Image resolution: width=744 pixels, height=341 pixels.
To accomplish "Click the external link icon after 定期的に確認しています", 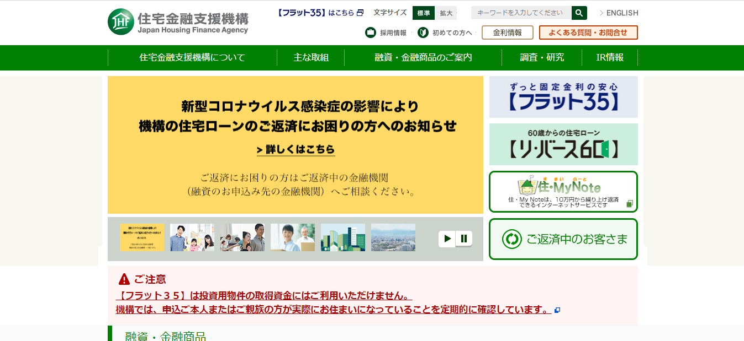I will (x=557, y=310).
